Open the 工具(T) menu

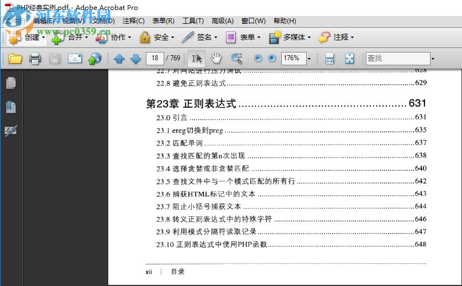[x=193, y=21]
